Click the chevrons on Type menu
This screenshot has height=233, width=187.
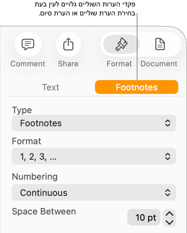tap(168, 123)
